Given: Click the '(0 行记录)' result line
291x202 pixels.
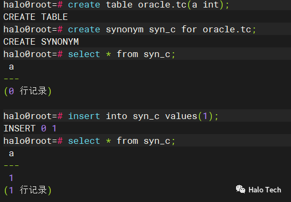Looking at the screenshot, I should pos(27,91).
